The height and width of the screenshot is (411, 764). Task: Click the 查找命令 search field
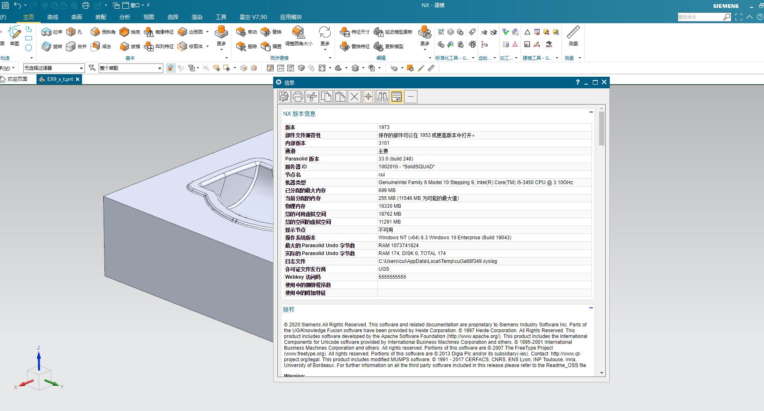pyautogui.click(x=701, y=17)
